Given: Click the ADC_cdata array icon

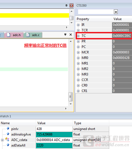Looking at the screenshot, I should [x=7, y=139].
